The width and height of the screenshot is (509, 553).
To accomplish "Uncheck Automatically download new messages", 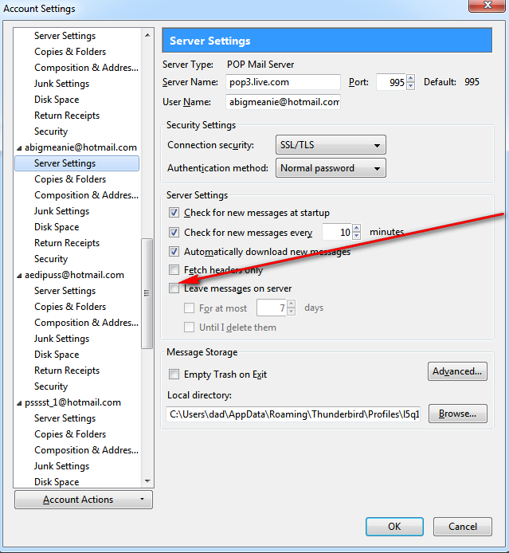I will click(174, 252).
